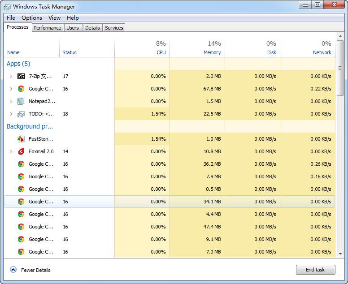Click the End task button
The image size is (348, 284).
click(x=315, y=270)
